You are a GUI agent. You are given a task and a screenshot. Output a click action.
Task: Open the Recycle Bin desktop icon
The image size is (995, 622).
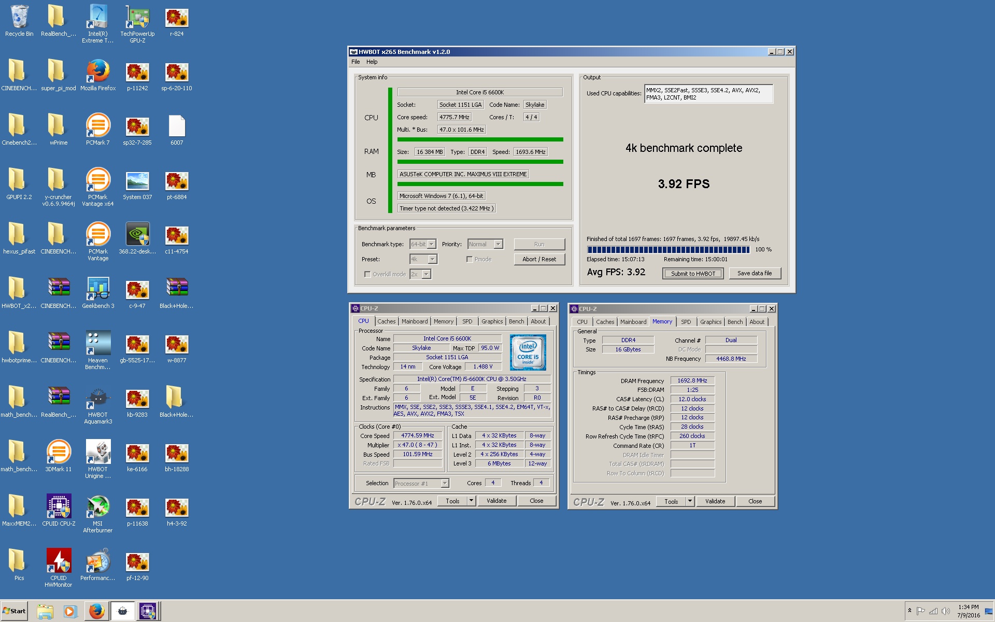click(19, 21)
